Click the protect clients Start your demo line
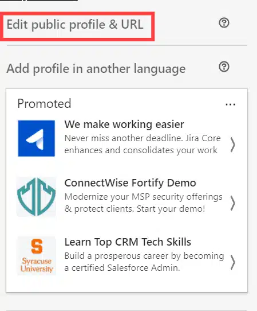This screenshot has width=257, height=311. (x=135, y=209)
